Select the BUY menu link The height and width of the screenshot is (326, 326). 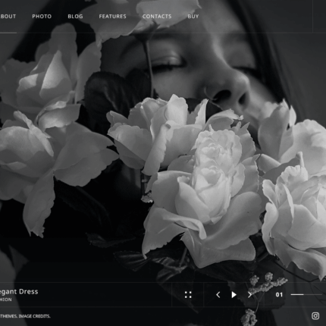click(x=193, y=17)
